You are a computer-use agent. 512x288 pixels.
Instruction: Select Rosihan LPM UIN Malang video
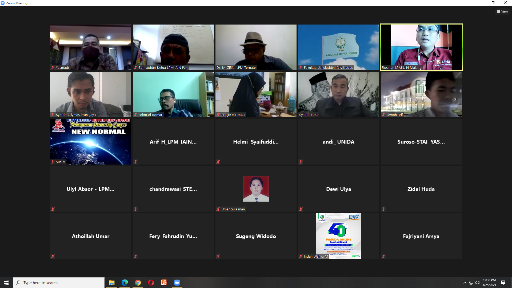(421, 47)
